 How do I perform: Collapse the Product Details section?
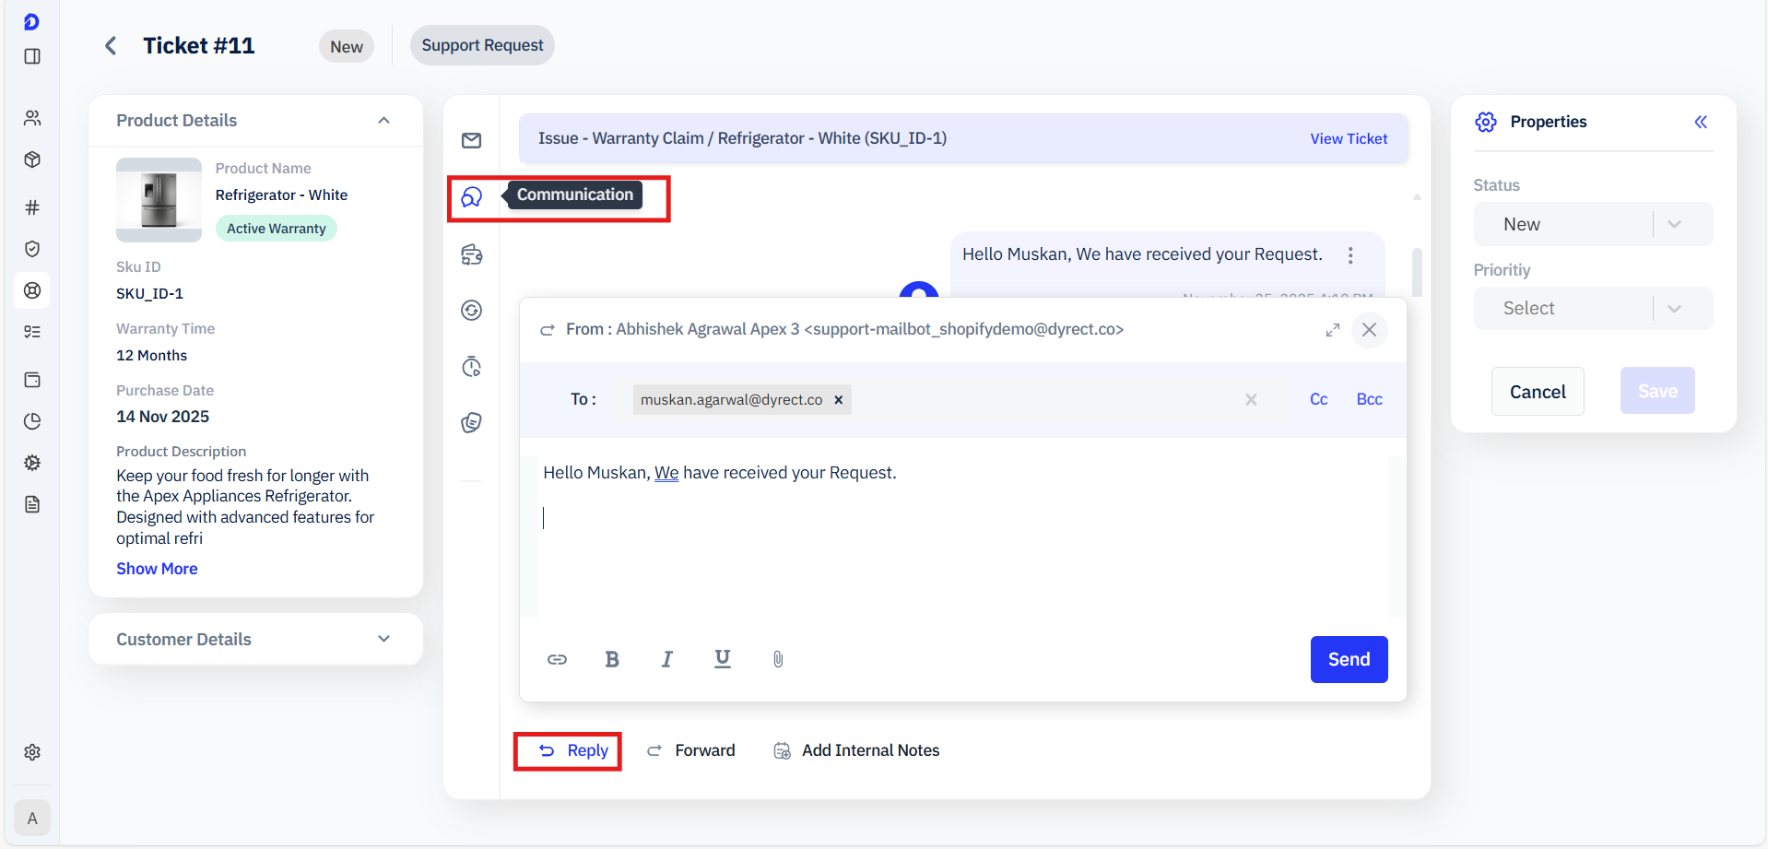point(383,121)
